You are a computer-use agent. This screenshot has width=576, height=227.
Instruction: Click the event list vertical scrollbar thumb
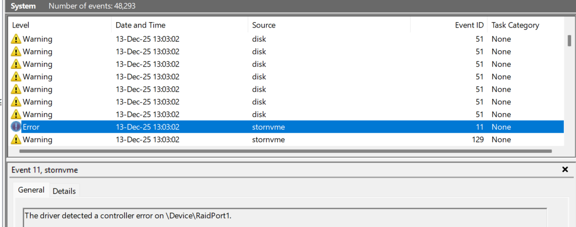(569, 41)
